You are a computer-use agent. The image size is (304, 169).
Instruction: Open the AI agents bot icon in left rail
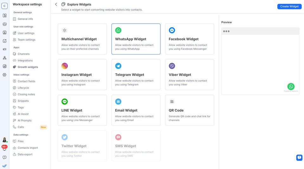click(4, 41)
